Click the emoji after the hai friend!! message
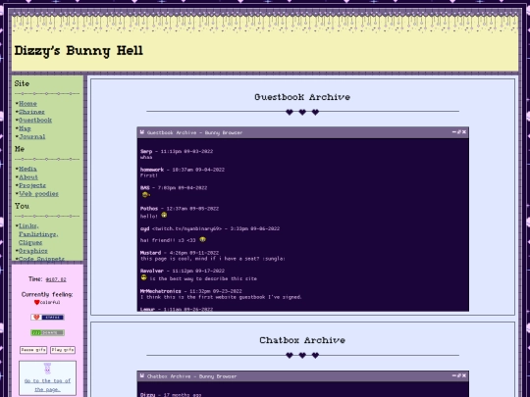 [x=202, y=239]
